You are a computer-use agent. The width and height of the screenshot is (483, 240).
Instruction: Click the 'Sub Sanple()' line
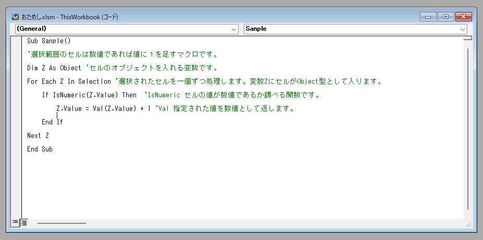(49, 41)
